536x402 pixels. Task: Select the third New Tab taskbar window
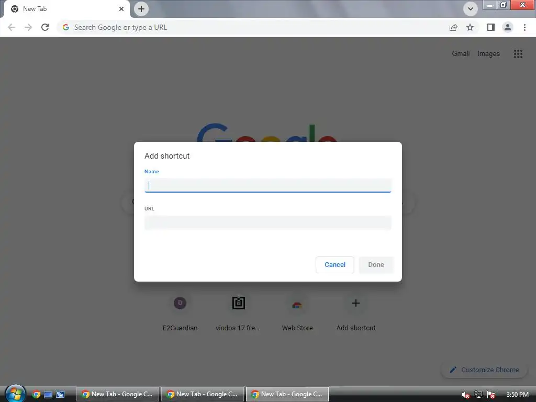[287, 394]
